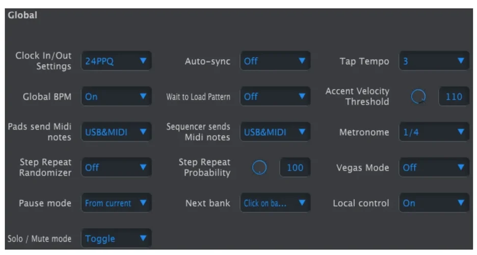Open the Tap Tempo dropdown
Image resolution: width=477 pixels, height=255 pixels.
pyautogui.click(x=434, y=61)
